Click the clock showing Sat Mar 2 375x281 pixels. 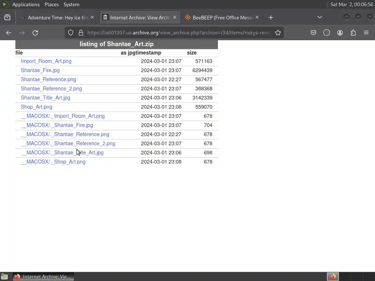(352, 4)
